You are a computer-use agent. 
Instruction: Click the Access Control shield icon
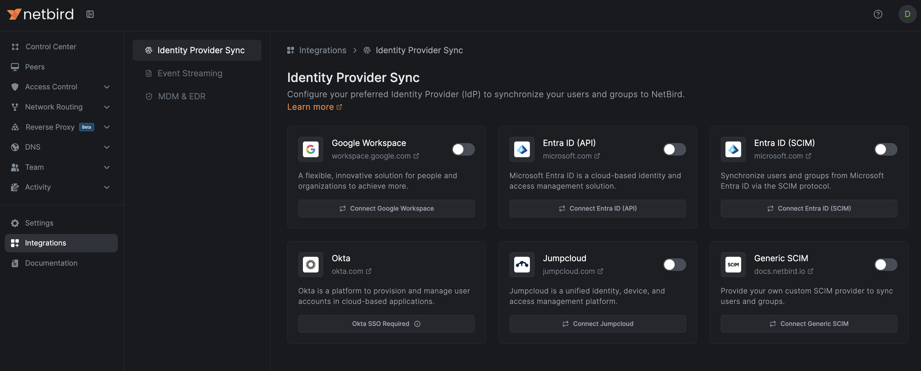click(15, 87)
